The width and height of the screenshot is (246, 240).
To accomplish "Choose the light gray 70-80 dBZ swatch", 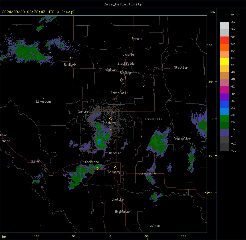I will [224, 26].
